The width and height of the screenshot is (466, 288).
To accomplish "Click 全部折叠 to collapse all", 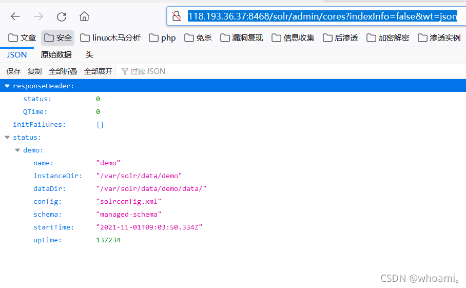I will tap(63, 71).
